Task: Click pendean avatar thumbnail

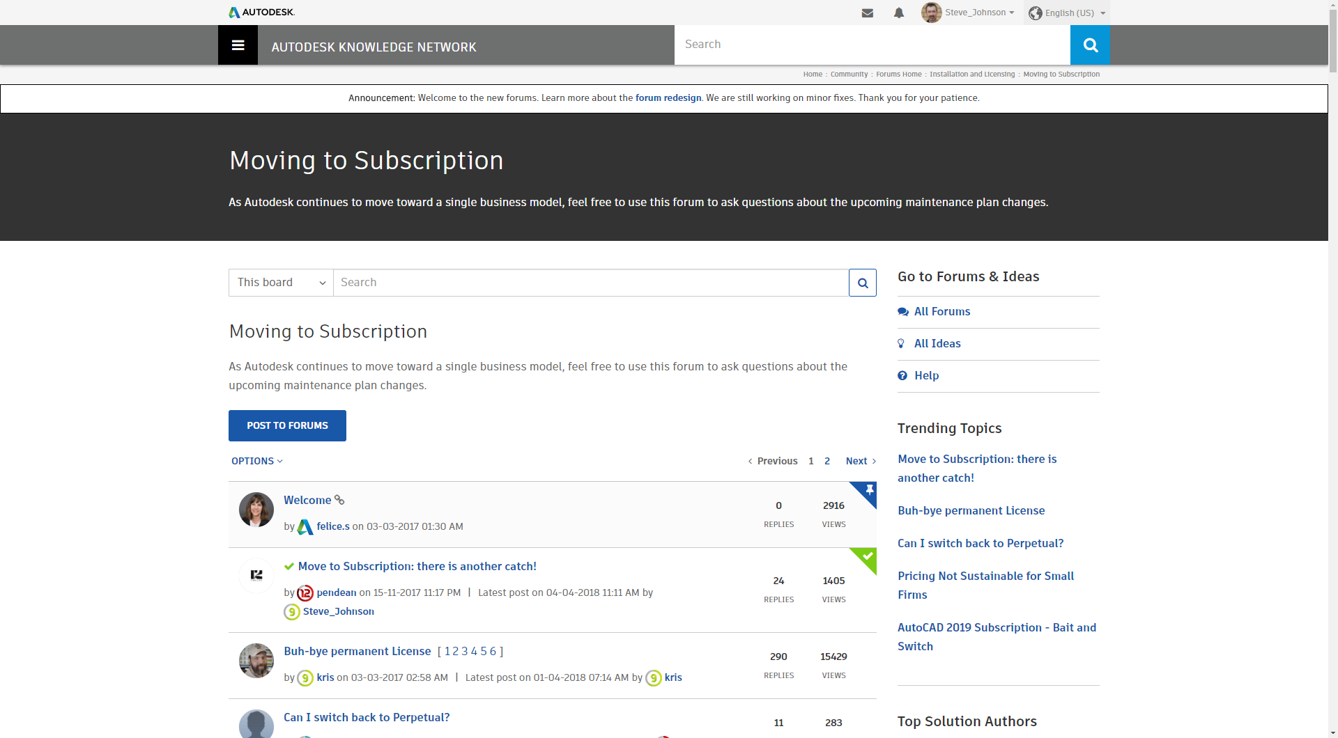Action: pyautogui.click(x=256, y=576)
